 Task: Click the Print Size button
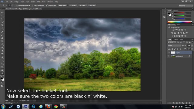point(92,5)
